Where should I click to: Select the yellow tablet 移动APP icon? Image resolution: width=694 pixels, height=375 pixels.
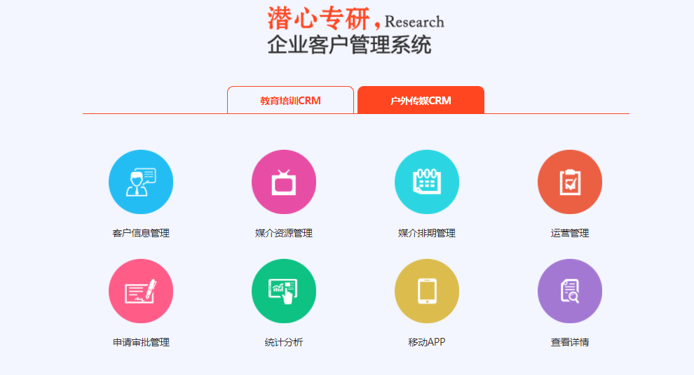pos(427,291)
